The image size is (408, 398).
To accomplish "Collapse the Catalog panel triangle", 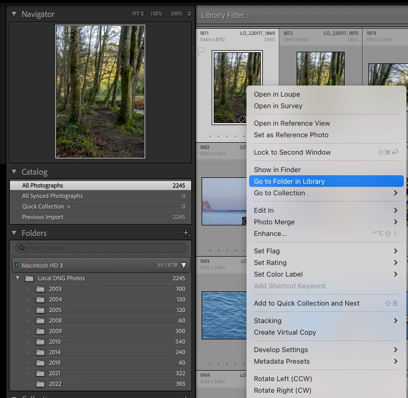I will [14, 172].
